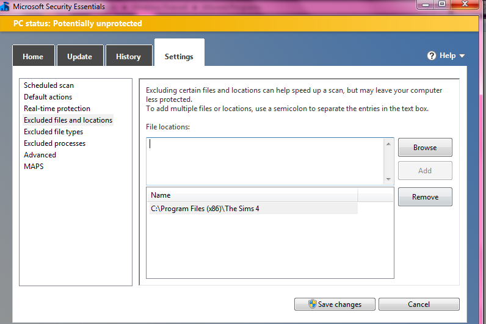486x324 pixels.
Task: Select the C:\Program Files (x86)\The Sims 4 entry
Action: point(253,209)
